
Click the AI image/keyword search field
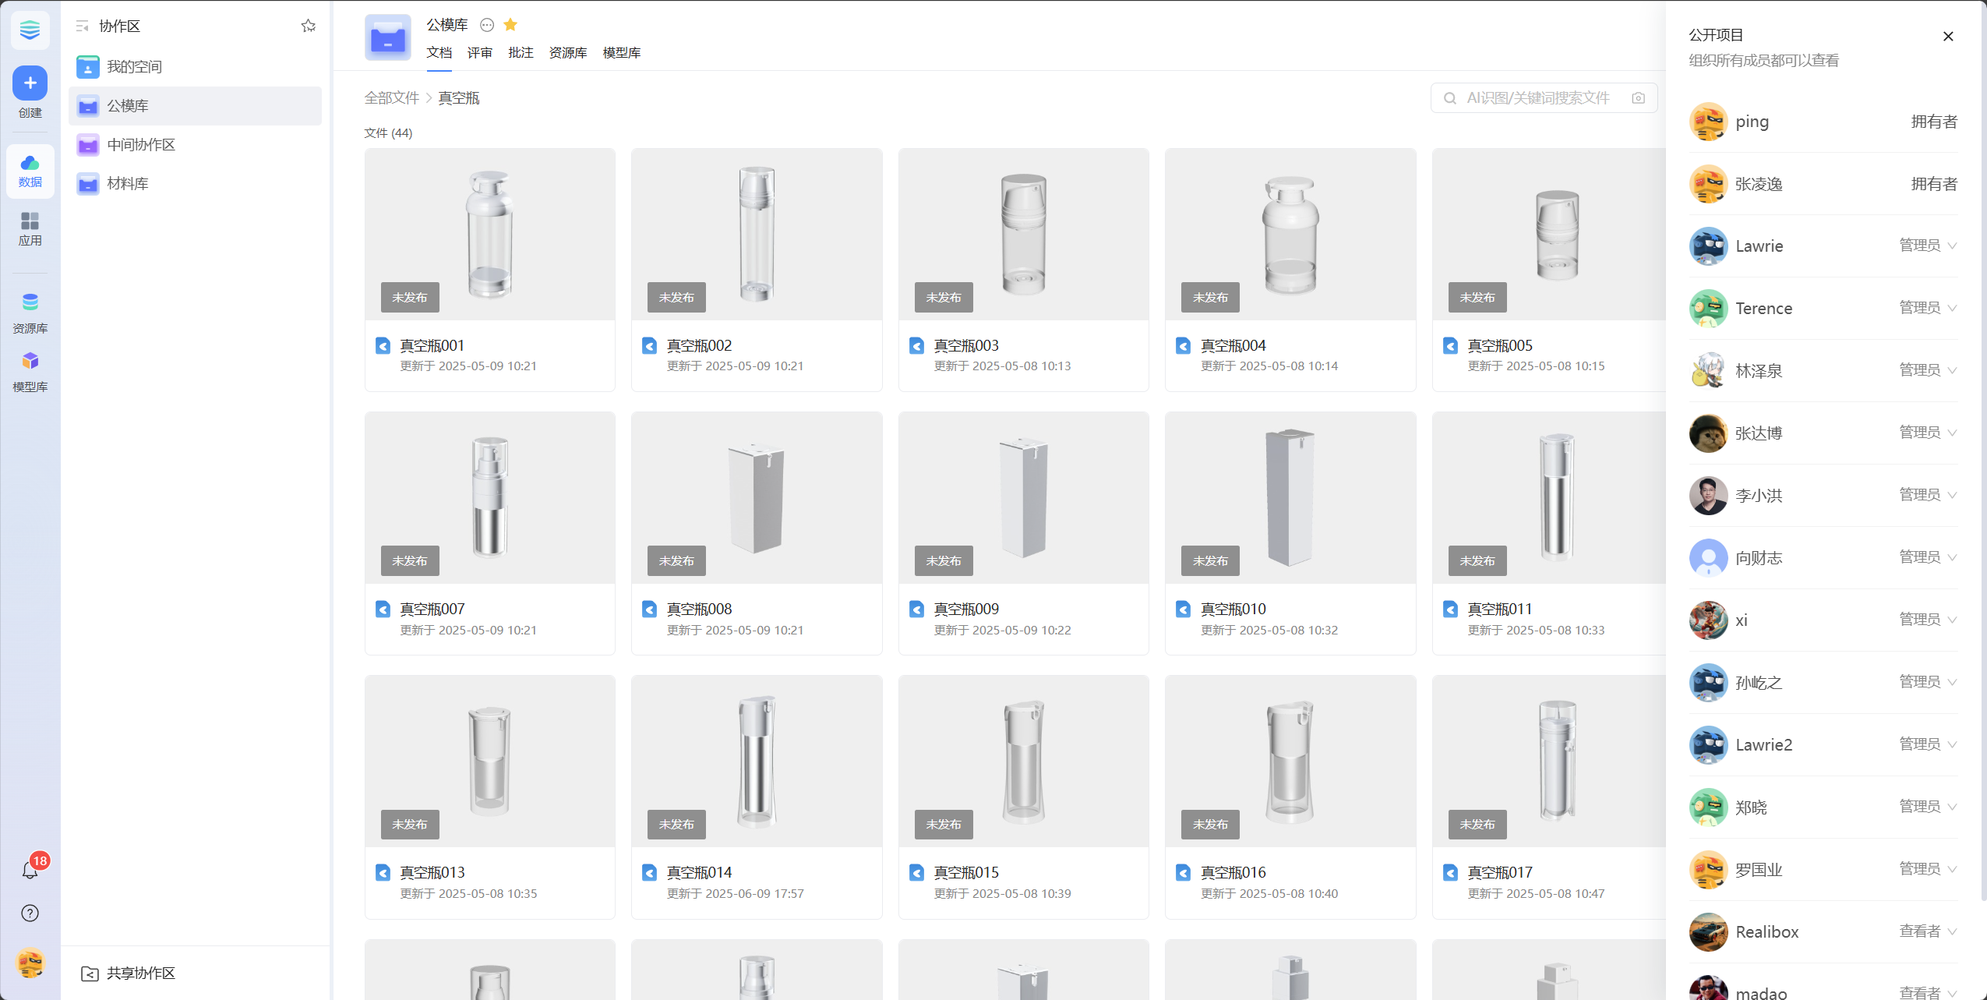(1544, 98)
